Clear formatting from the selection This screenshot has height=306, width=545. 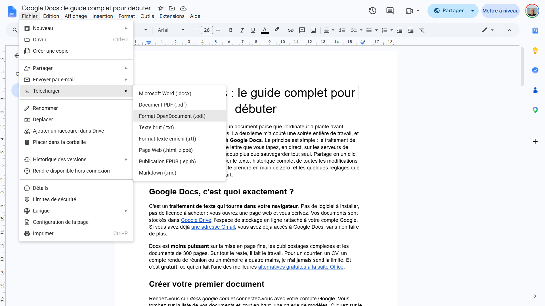[422, 30]
